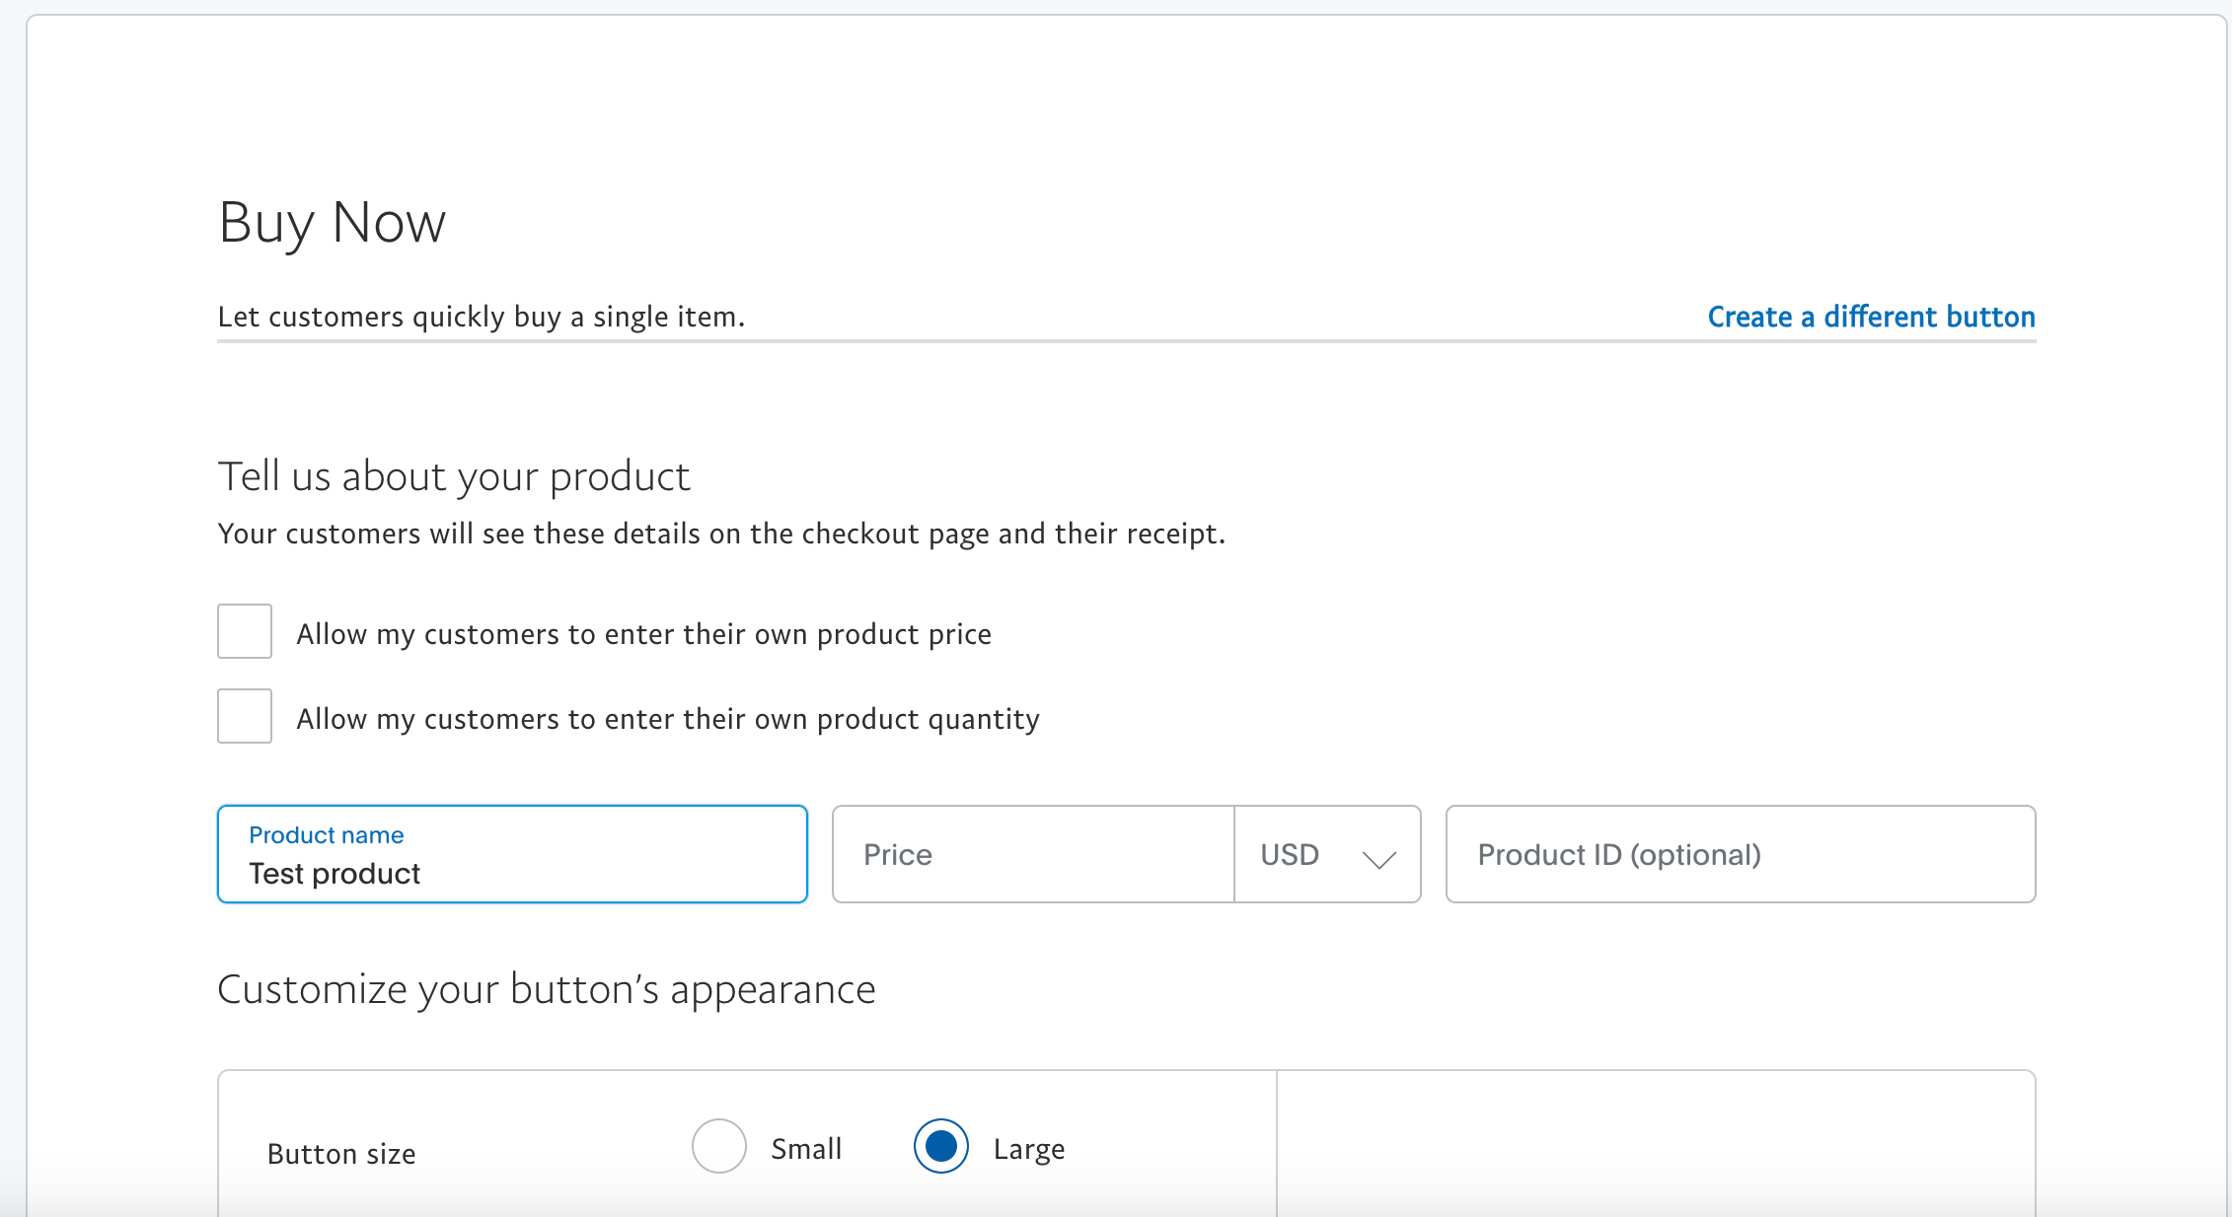Screen dimensions: 2232x1217
Task: Enable customers entering their own product price
Action: pos(245,631)
